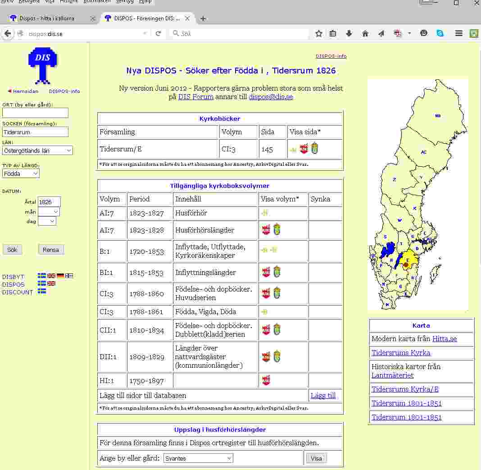
Task: Open ArkivDigital icon in Tidersrum/E row
Action: pyautogui.click(x=304, y=149)
